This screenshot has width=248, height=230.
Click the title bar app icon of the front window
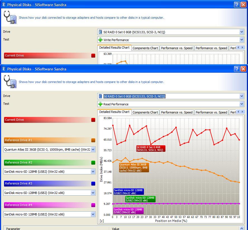point(4,69)
